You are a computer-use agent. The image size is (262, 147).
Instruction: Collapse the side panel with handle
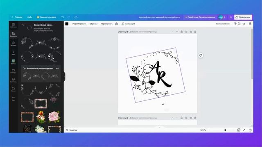[x=64, y=77]
